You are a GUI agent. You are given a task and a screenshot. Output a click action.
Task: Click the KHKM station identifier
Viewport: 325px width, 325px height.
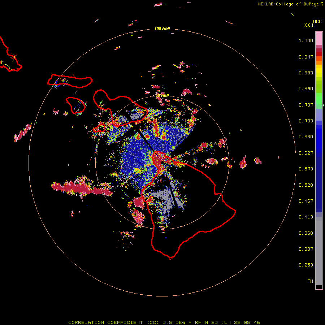[x=201, y=322]
